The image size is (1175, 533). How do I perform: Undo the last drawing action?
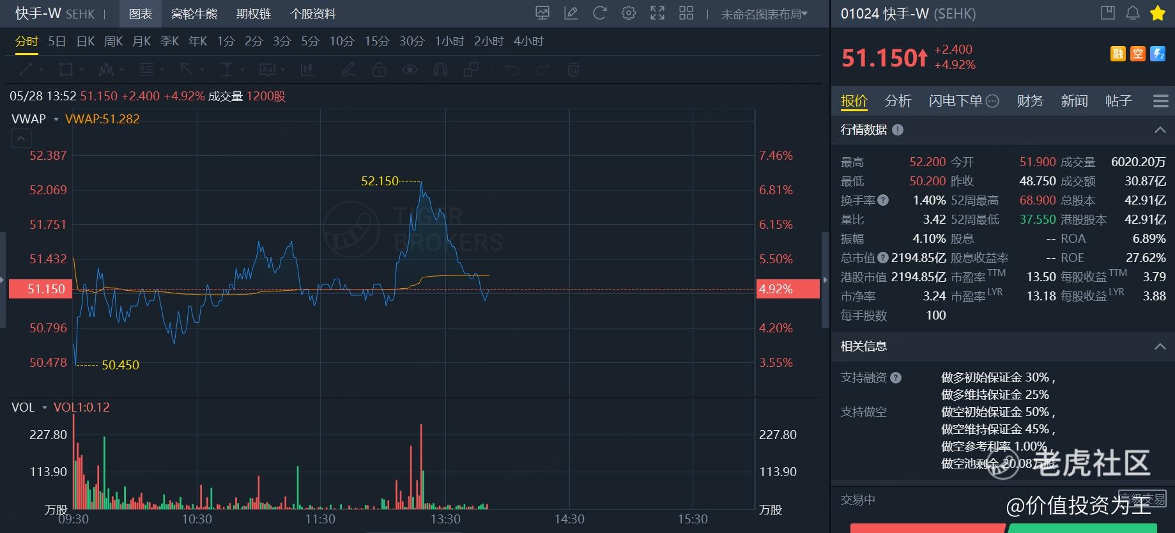coord(512,69)
